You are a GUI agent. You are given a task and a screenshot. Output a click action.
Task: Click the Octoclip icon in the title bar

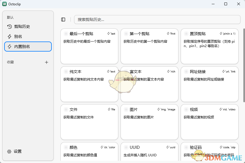pyautogui.click(x=4, y=4)
